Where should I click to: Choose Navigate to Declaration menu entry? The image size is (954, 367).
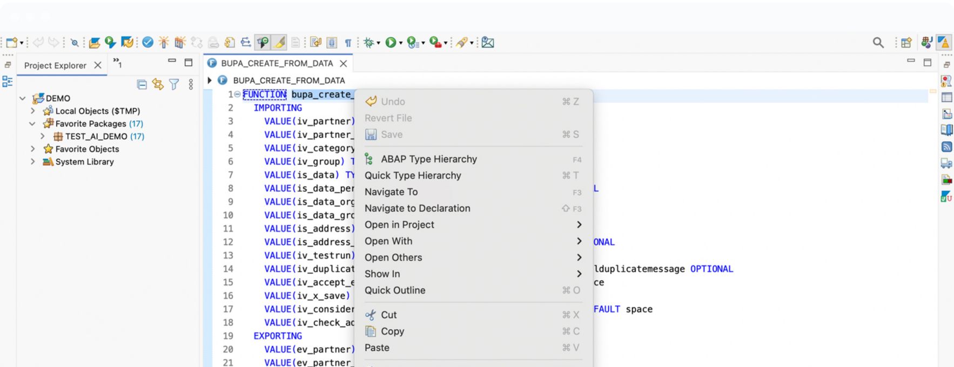417,208
